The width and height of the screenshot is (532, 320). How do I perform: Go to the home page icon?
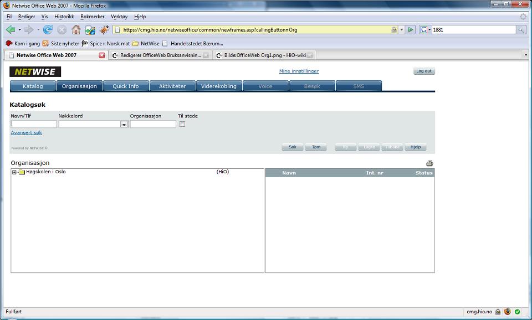coord(76,30)
